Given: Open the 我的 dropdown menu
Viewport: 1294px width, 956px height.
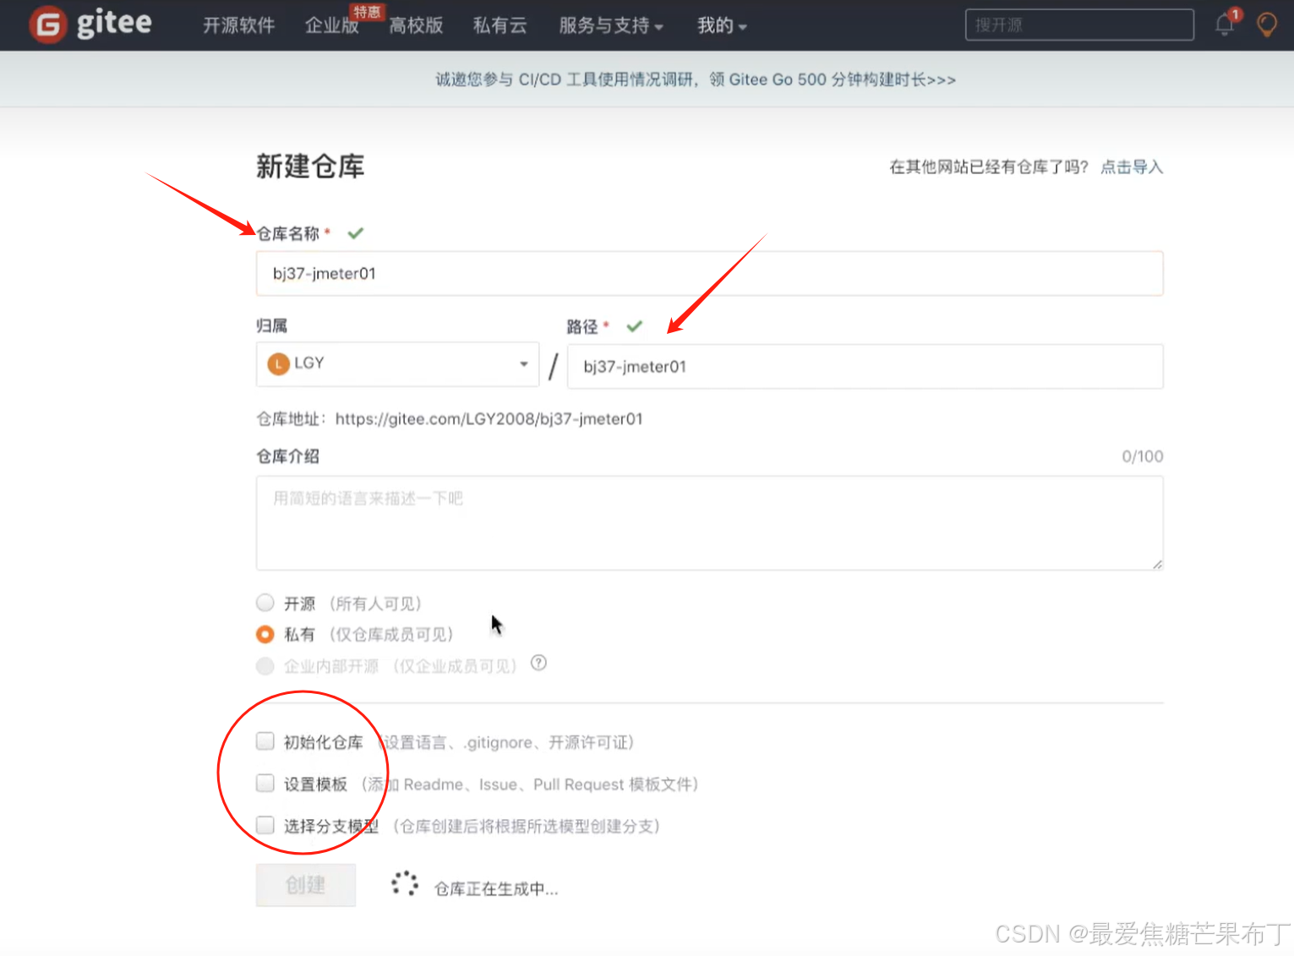Looking at the screenshot, I should (x=722, y=26).
